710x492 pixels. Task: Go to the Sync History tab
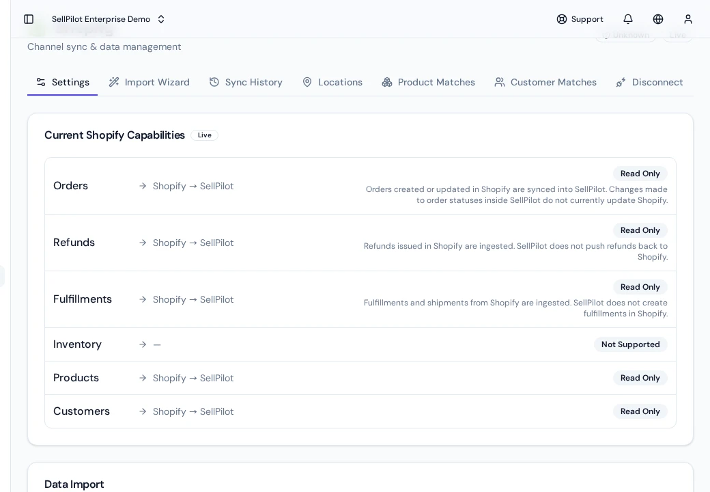[246, 82]
